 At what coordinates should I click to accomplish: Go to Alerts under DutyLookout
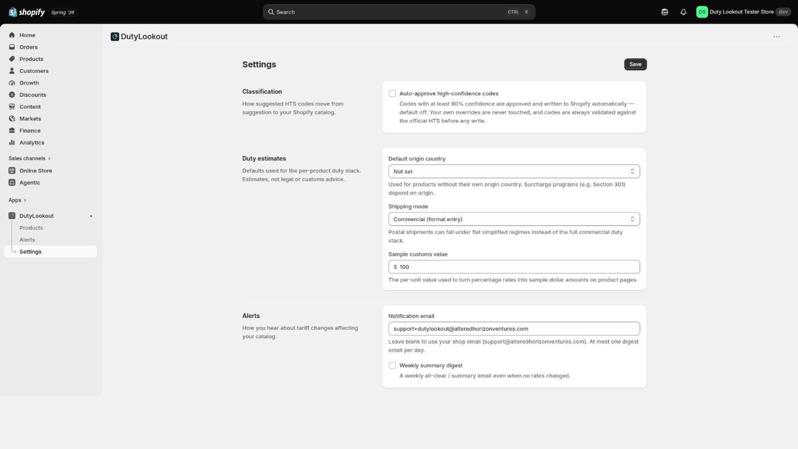coord(27,239)
